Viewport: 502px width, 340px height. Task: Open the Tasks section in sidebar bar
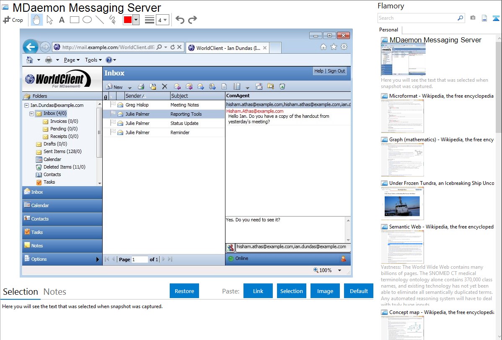(x=62, y=232)
